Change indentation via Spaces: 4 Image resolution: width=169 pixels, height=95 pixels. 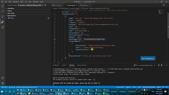coord(128,87)
